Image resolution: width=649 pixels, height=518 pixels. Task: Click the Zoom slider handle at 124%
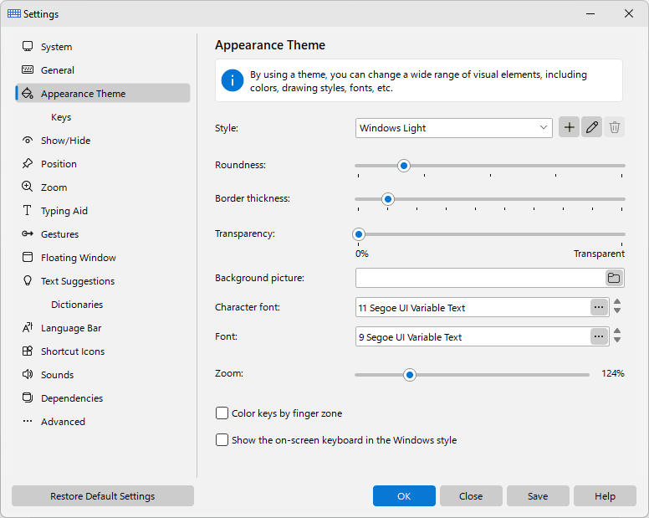(x=409, y=375)
